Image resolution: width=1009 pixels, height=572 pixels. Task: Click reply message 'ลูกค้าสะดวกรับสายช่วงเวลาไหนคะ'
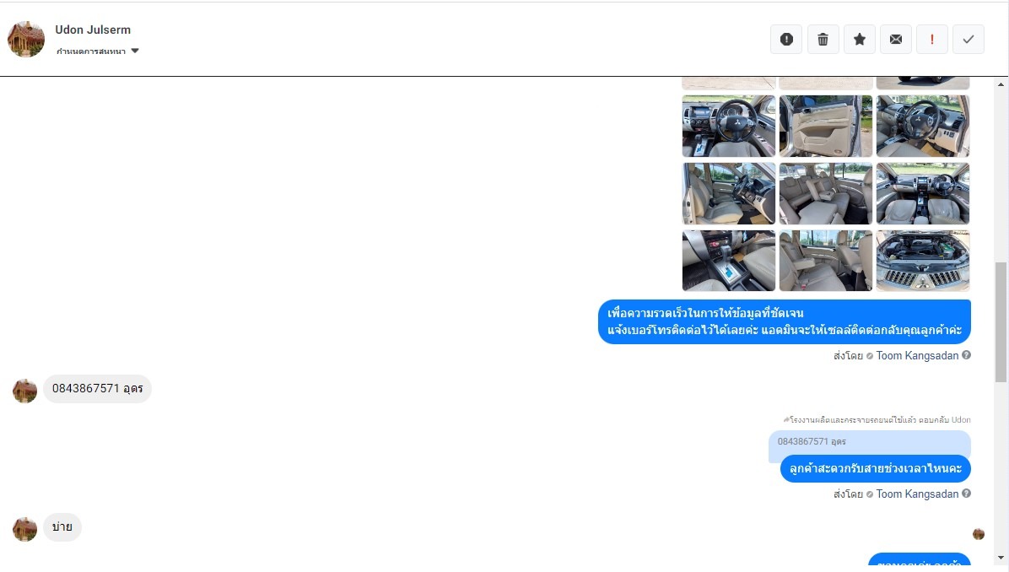[x=875, y=468]
